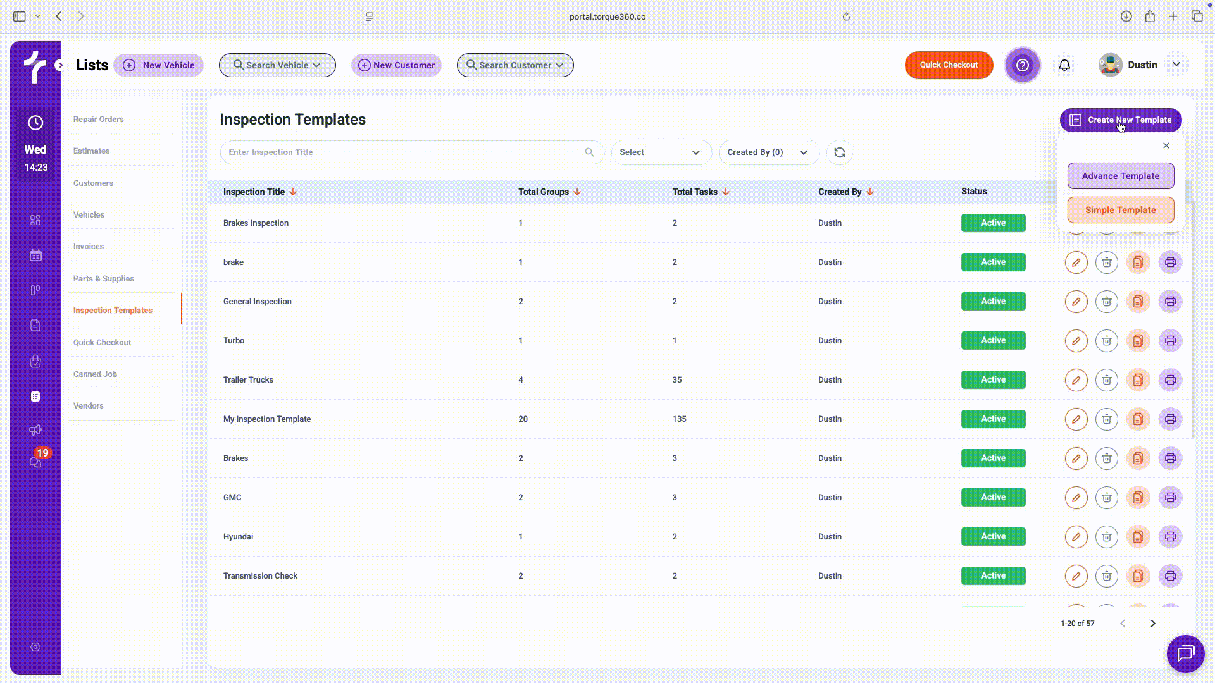Click edit pencil icon for Turbo template
Screen dimensions: 1215x683
coord(1076,341)
